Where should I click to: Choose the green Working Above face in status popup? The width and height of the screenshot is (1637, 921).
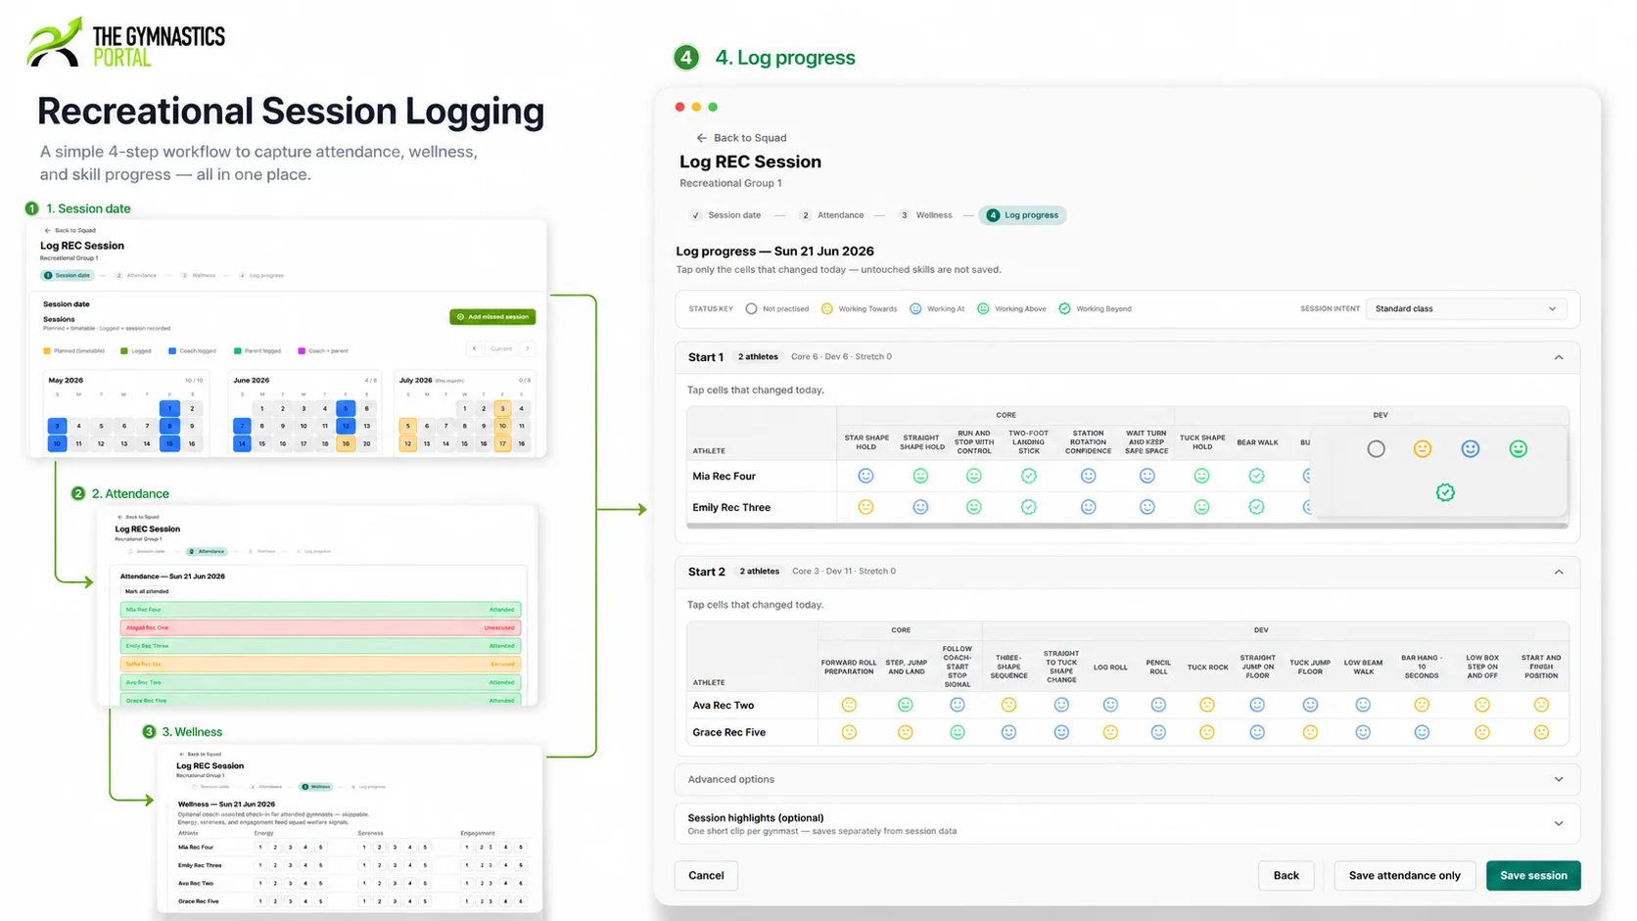coord(1519,449)
